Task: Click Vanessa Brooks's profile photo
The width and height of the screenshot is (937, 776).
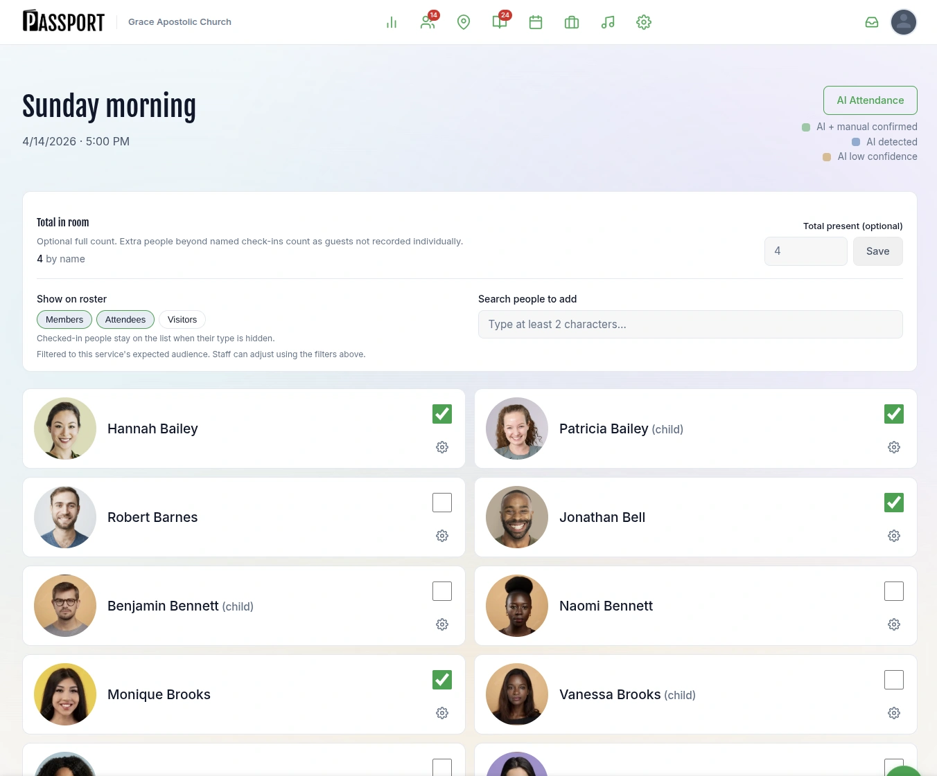Action: [x=517, y=694]
